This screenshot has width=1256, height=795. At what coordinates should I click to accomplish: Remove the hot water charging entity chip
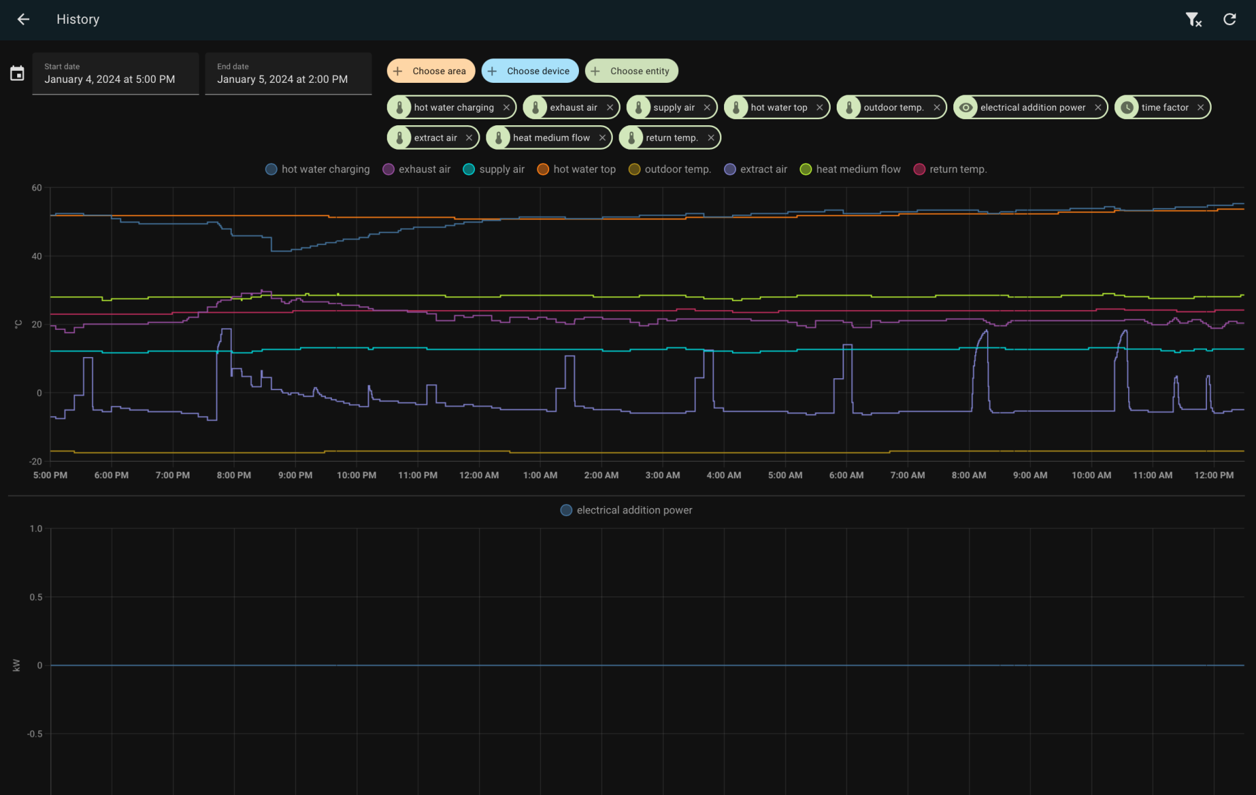coord(506,107)
